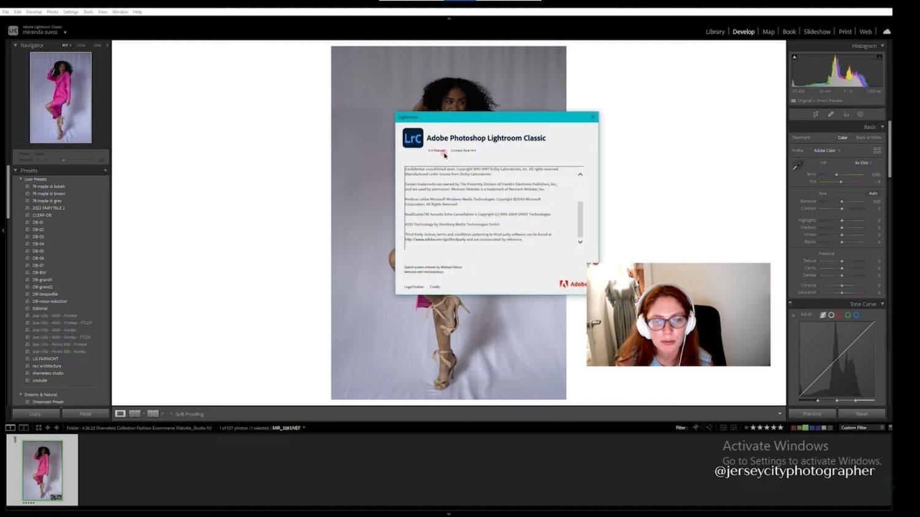Select the crop overlay tool icon
The image size is (920, 517).
coord(816,115)
